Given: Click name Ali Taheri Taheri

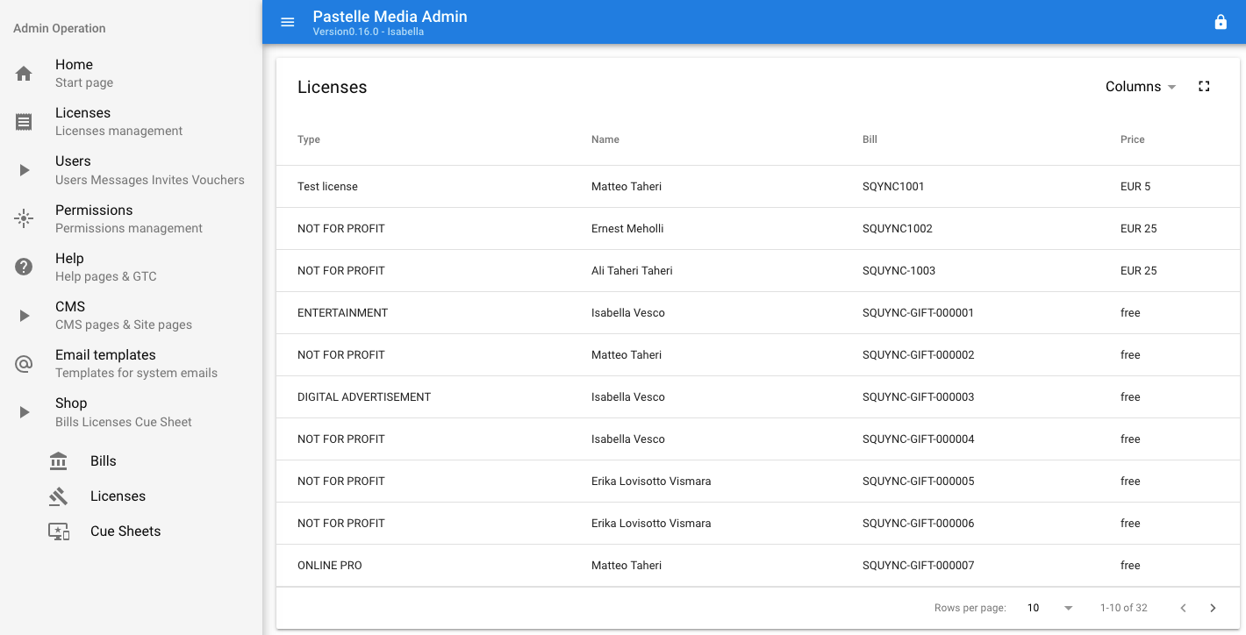Looking at the screenshot, I should tap(632, 271).
